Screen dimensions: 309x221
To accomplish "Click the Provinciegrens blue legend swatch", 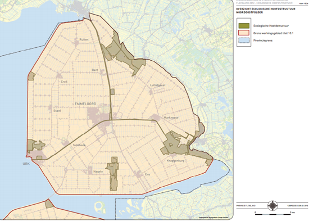I will 244,40.
